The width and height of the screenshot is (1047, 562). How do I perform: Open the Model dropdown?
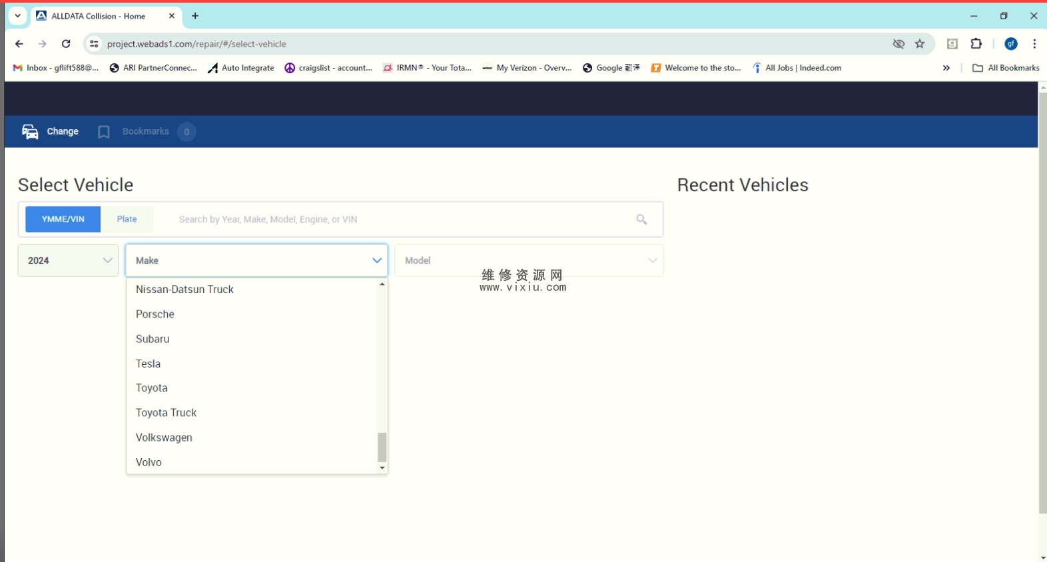click(x=529, y=260)
